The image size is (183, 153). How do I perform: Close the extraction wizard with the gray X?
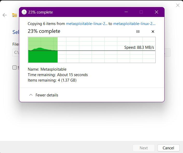(x=178, y=5)
